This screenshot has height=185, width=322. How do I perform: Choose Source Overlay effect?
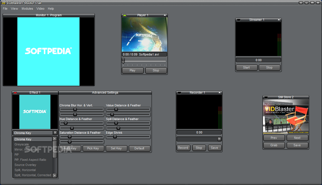pyautogui.click(x=33, y=165)
